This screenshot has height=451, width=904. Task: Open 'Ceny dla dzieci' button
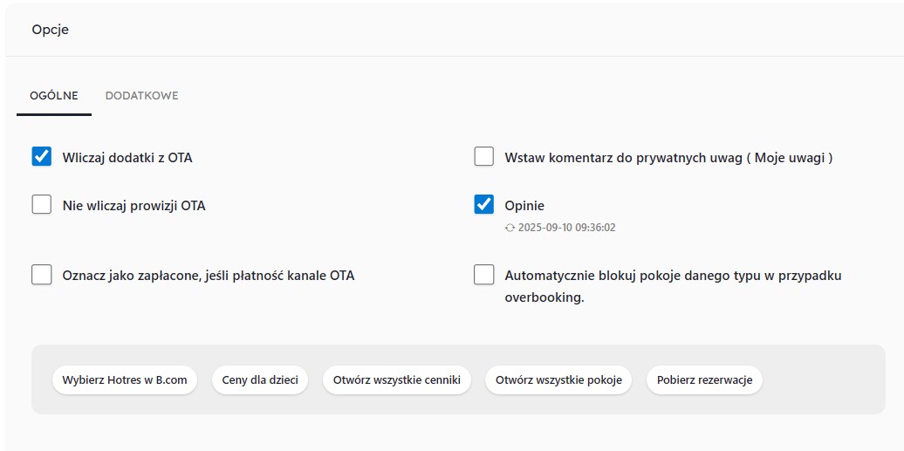click(x=260, y=380)
